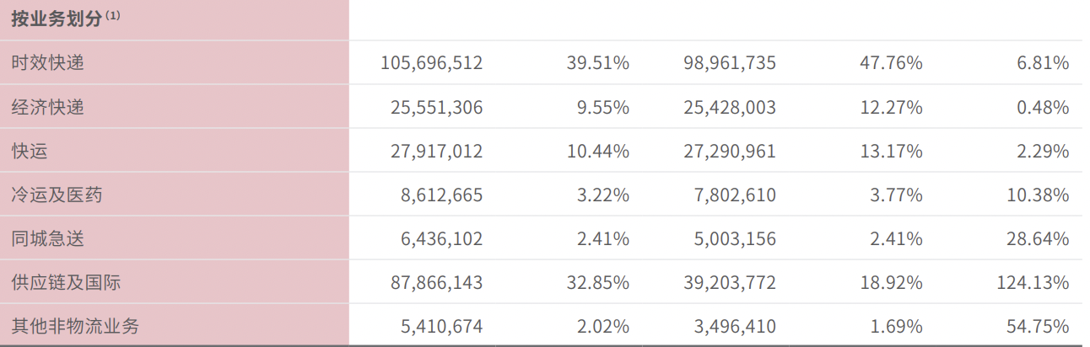Select the 时效快递 row label

[47, 63]
